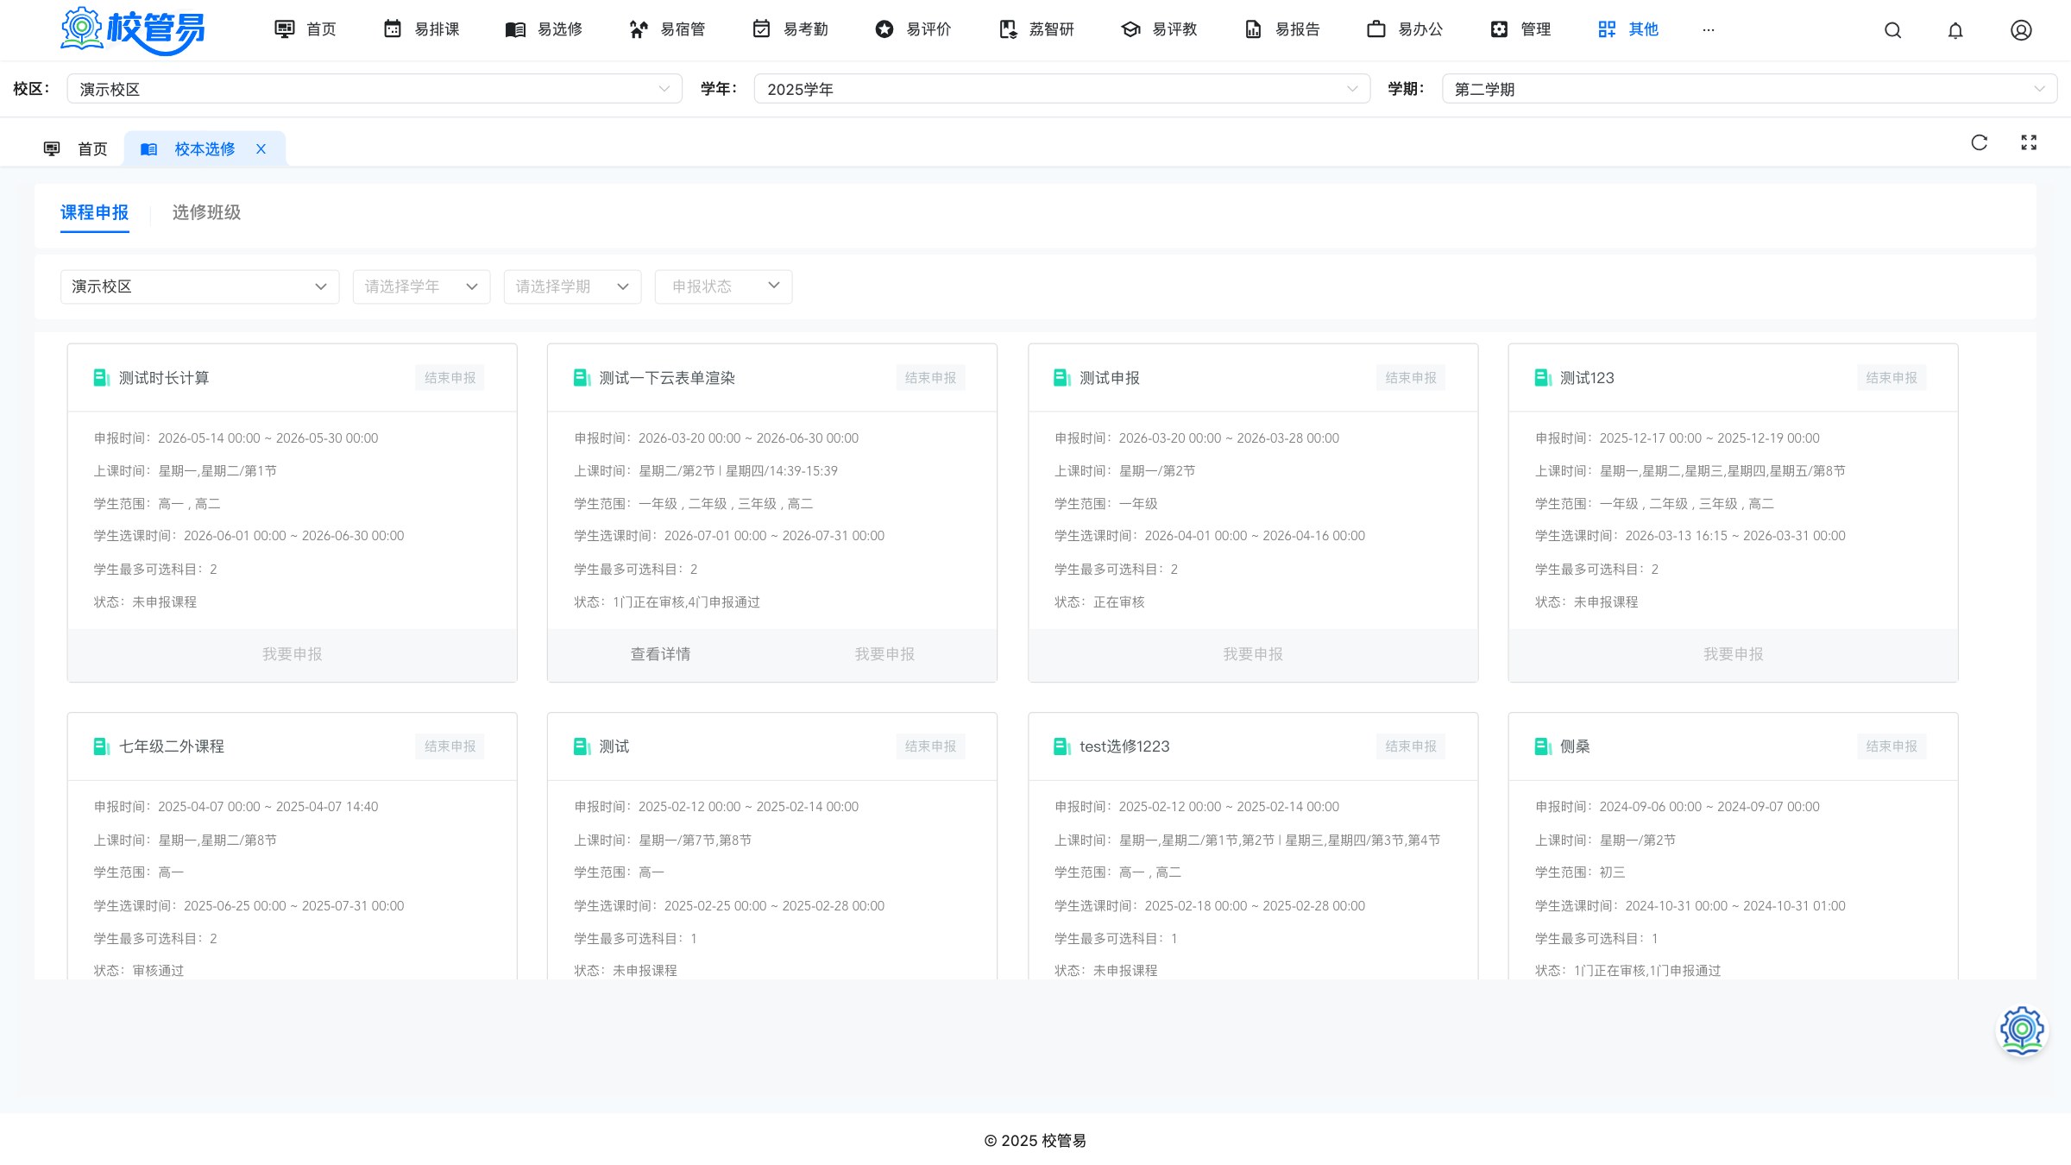Open the 请选择学年 filter dropdown

click(x=421, y=287)
